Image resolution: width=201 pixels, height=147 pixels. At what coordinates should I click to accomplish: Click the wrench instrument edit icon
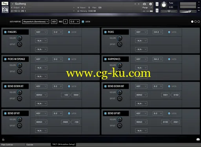5,4
